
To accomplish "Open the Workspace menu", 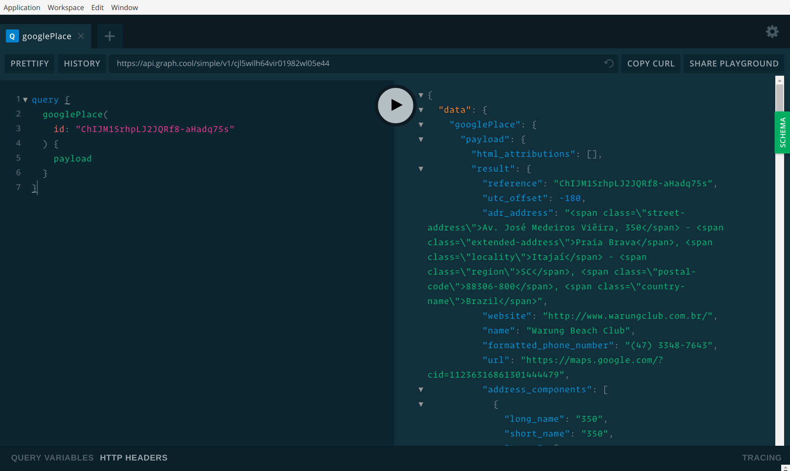I will 66,8.
